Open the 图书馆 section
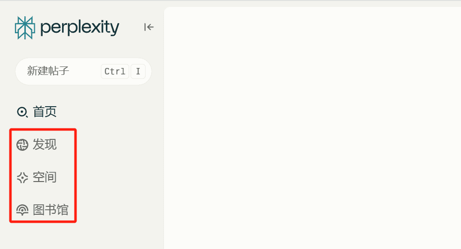This screenshot has height=249, width=461. click(50, 210)
